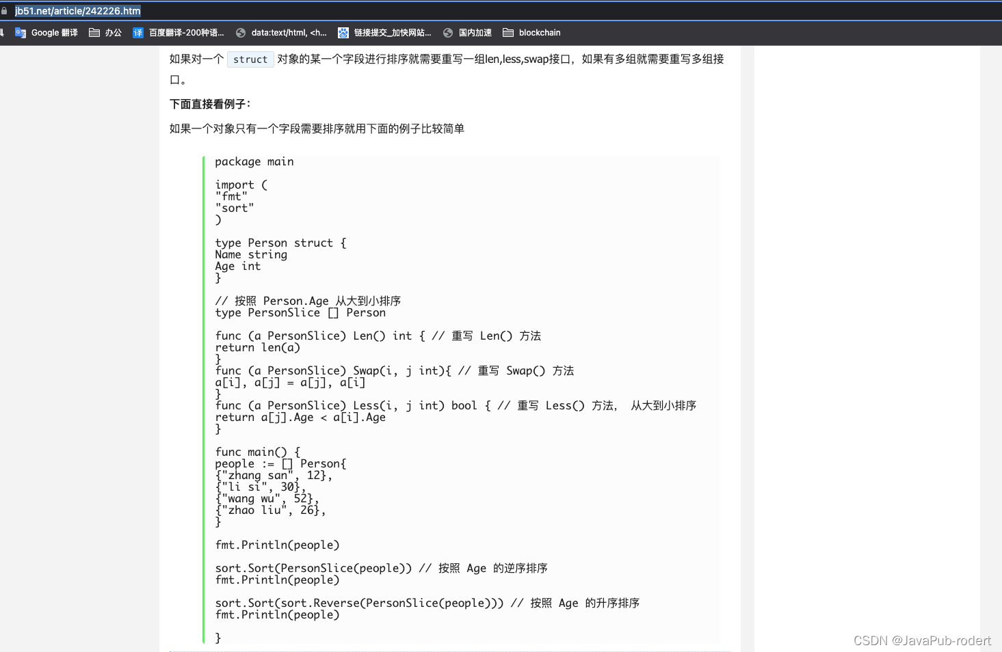Click the Swap(i, j int) method definition line

395,371
